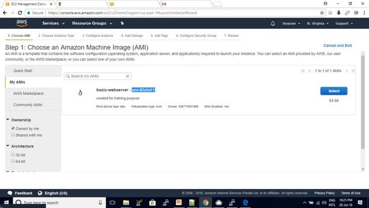
Task: Select the basic-webserver AMI
Action: pos(334,91)
